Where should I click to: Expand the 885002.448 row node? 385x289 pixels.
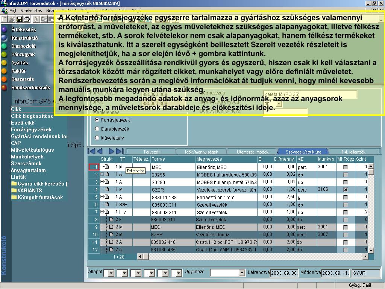click(106, 242)
